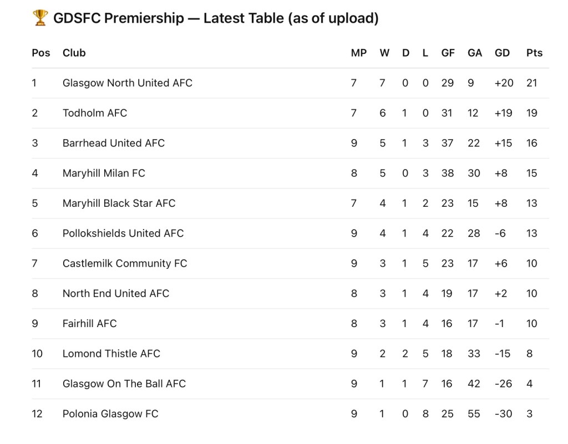Click Maryhill Black Star AFC
Screen dimensions: 568x444
tap(119, 203)
